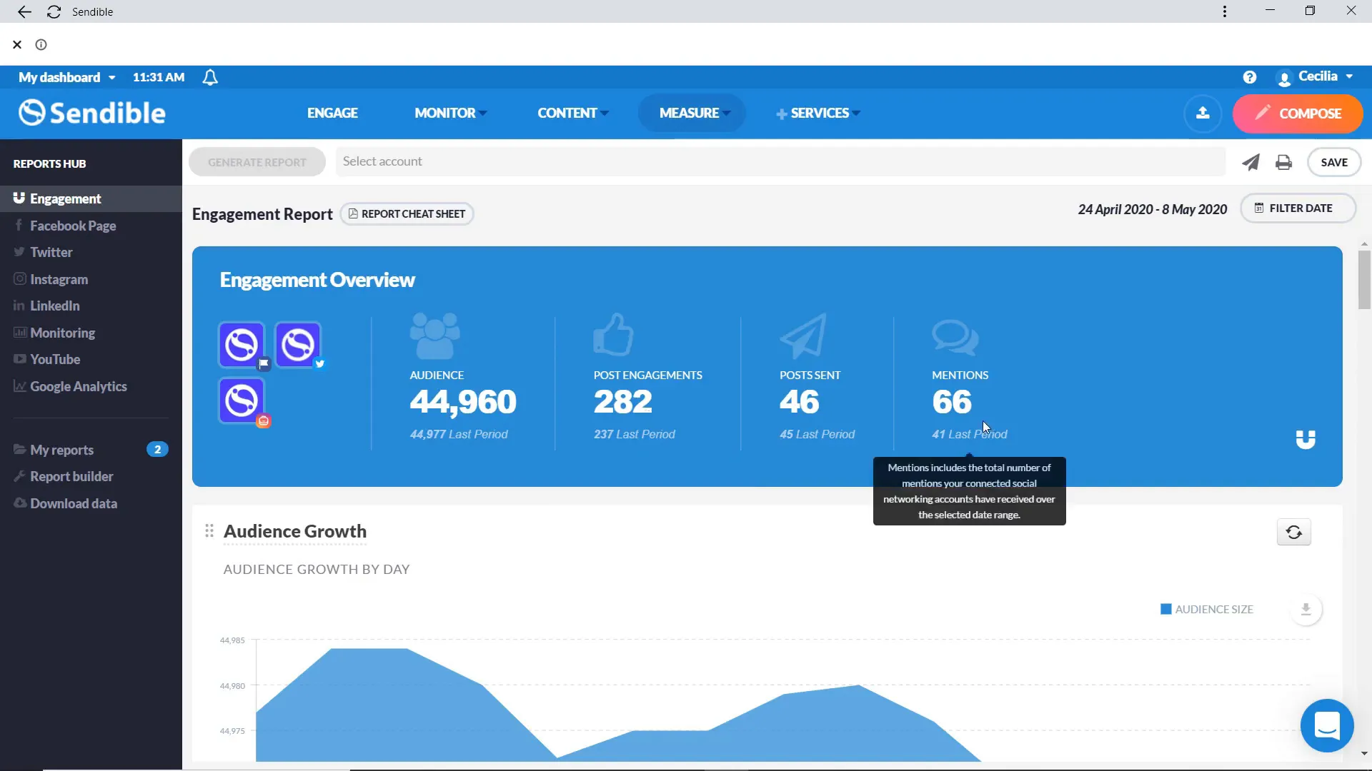Screen dimensions: 1372x771
Task: Download the Audience Growth chart
Action: point(1306,610)
